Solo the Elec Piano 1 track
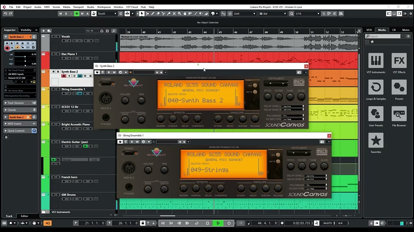Viewport: 414px width, 232px height. pos(58,54)
